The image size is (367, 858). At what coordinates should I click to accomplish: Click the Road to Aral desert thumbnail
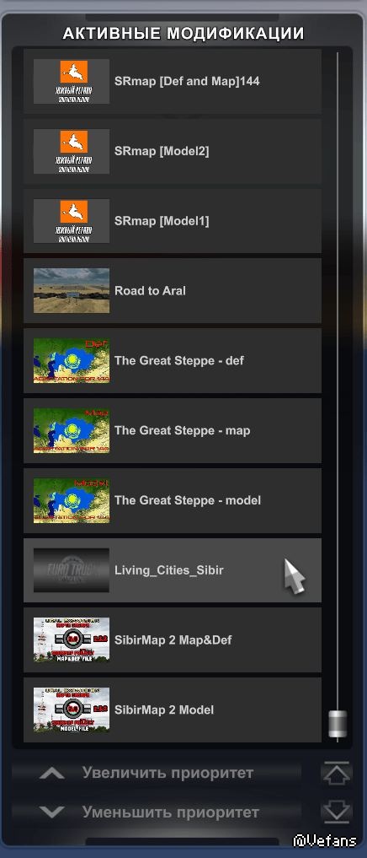pos(72,290)
